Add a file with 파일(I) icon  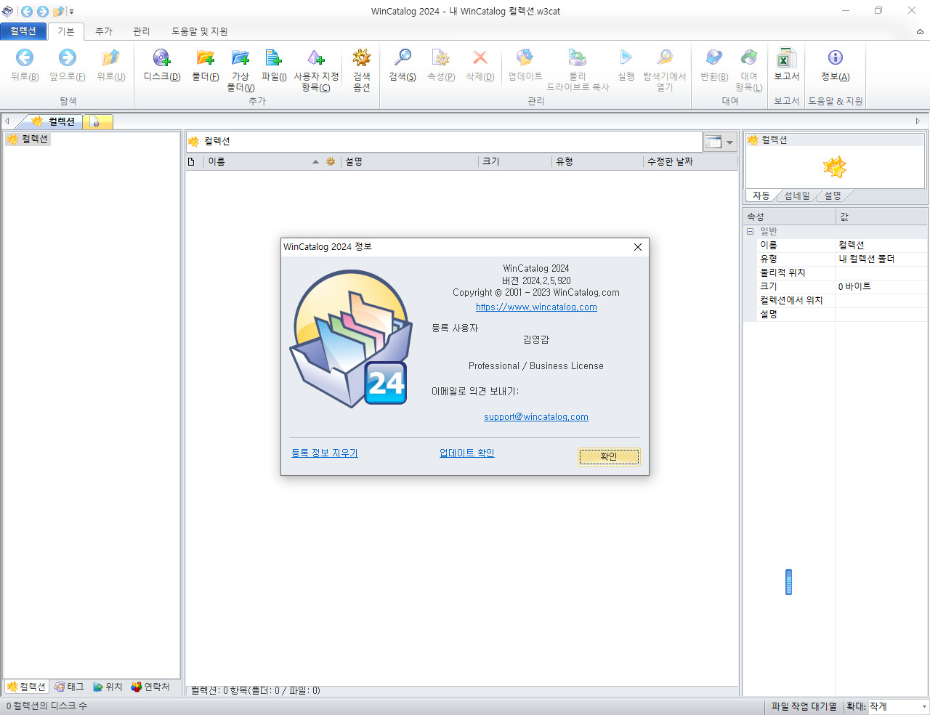[x=274, y=57]
